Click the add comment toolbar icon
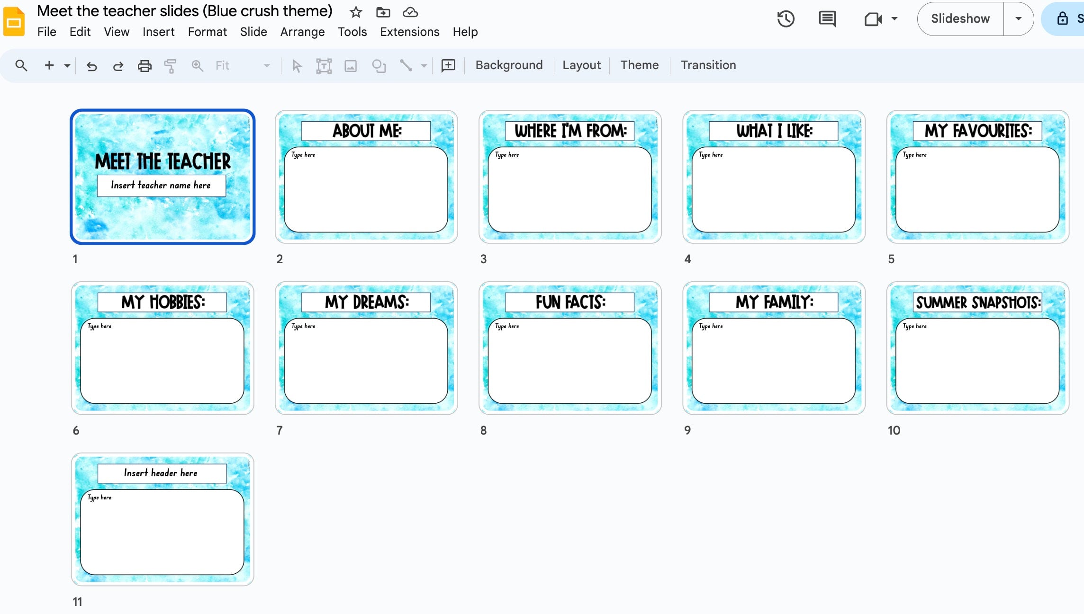The width and height of the screenshot is (1084, 614). click(x=448, y=65)
